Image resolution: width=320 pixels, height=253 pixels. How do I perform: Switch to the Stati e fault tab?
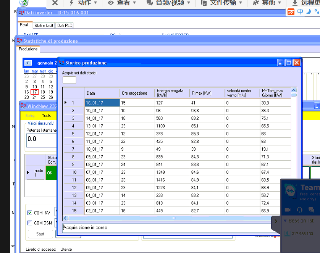coord(44,25)
